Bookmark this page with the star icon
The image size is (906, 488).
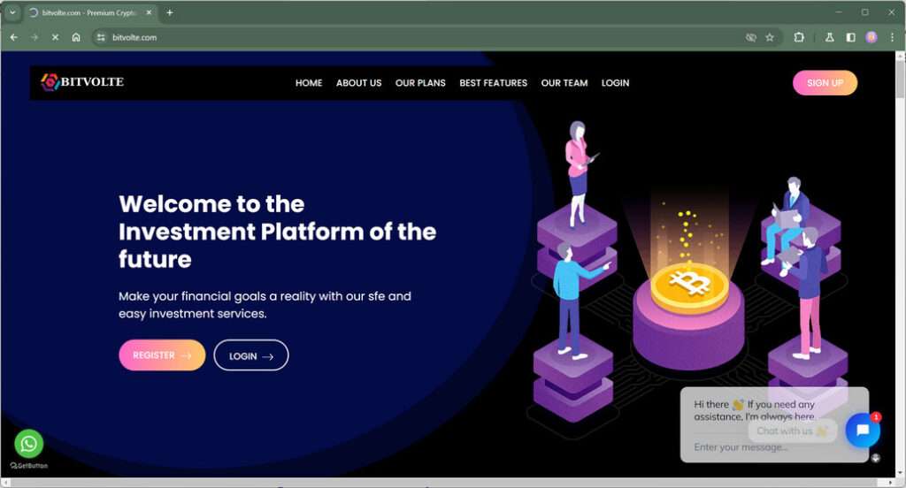tap(770, 37)
